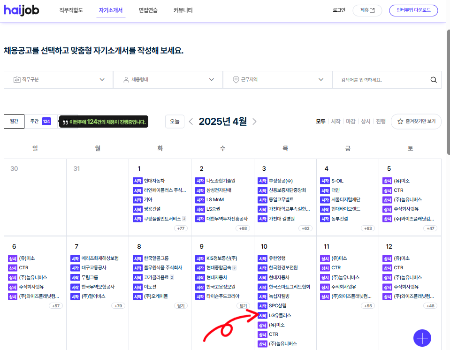Expand the +63 more postings on April 4
The height and width of the screenshot is (350, 450).
(x=368, y=228)
